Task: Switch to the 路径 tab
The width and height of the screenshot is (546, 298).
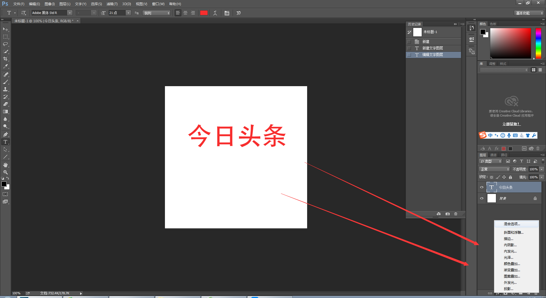Action: pos(504,155)
